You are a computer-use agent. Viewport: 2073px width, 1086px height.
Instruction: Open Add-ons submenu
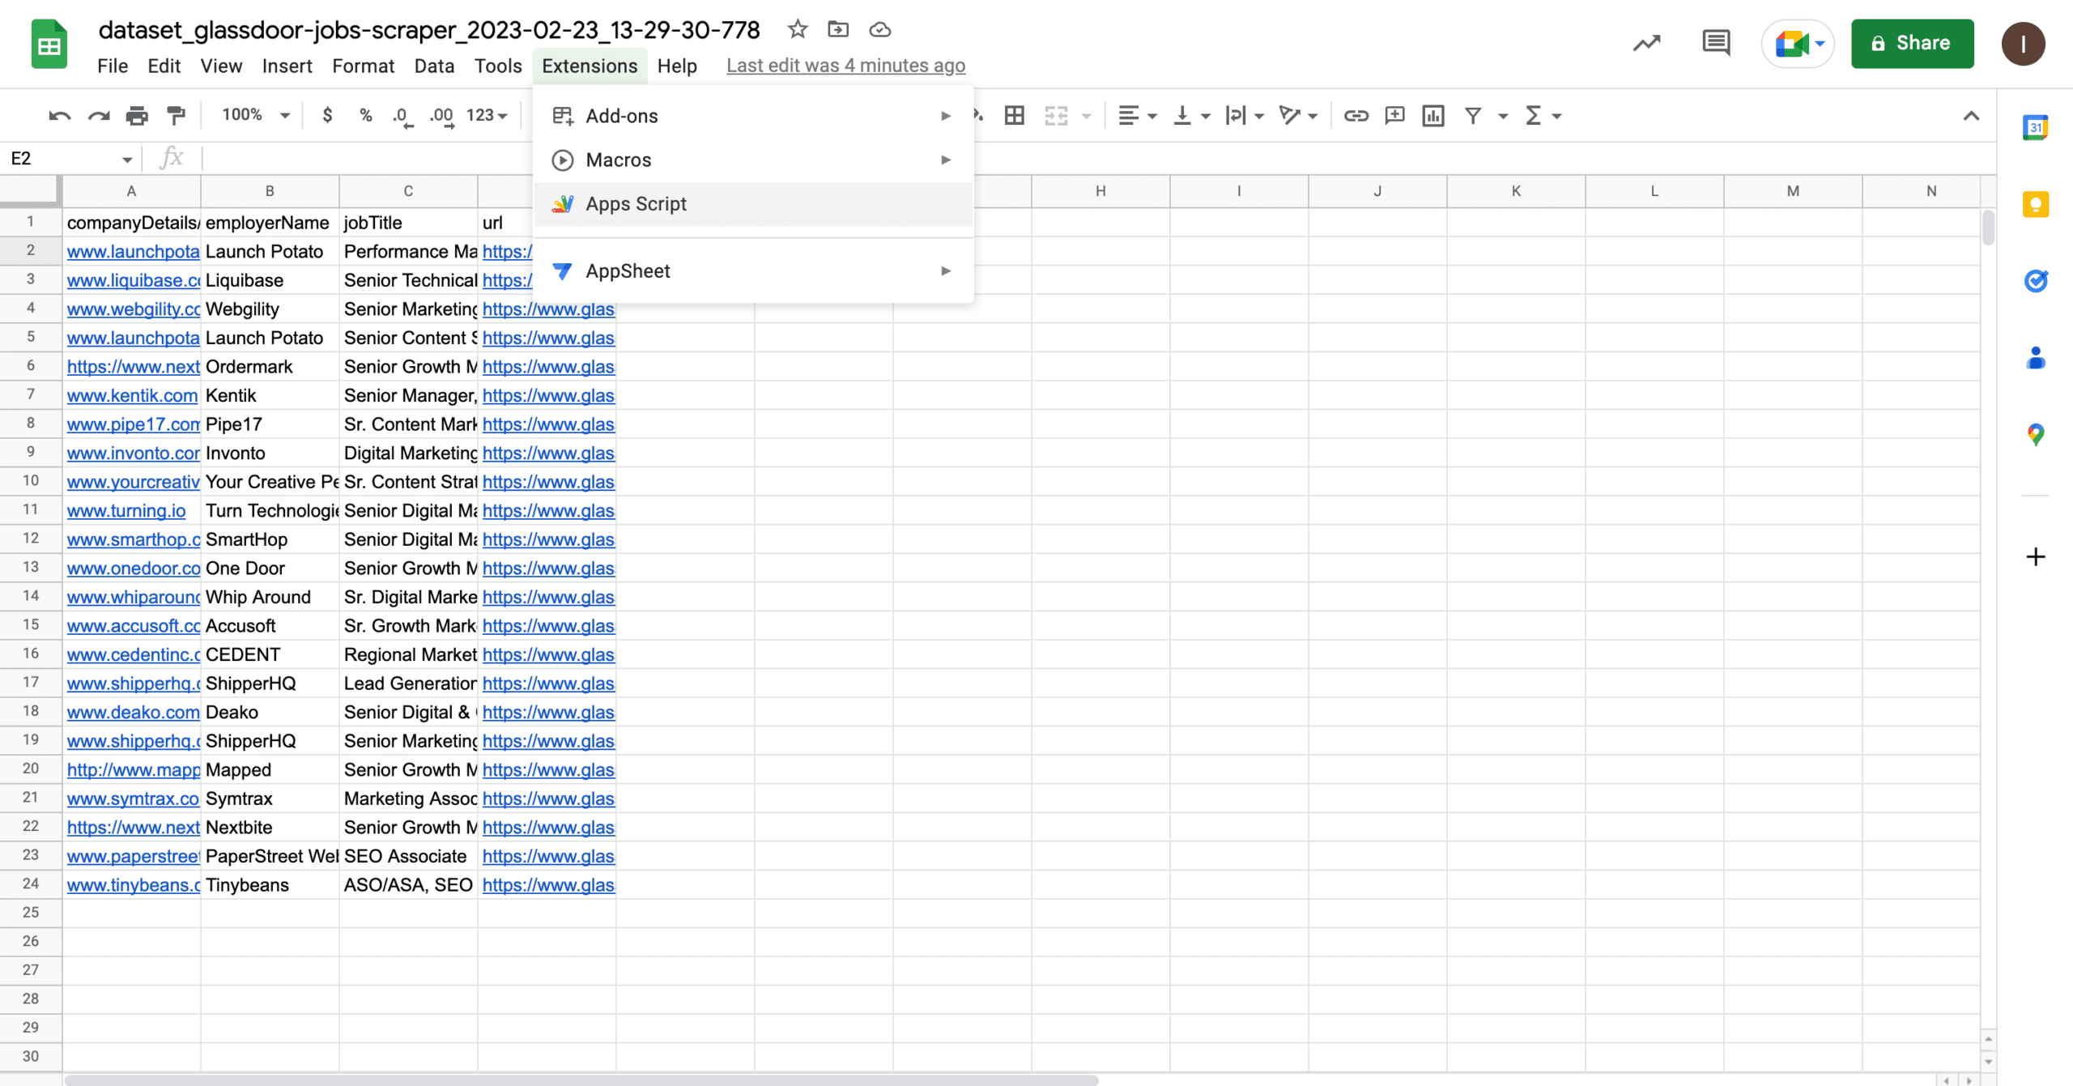pyautogui.click(x=753, y=116)
